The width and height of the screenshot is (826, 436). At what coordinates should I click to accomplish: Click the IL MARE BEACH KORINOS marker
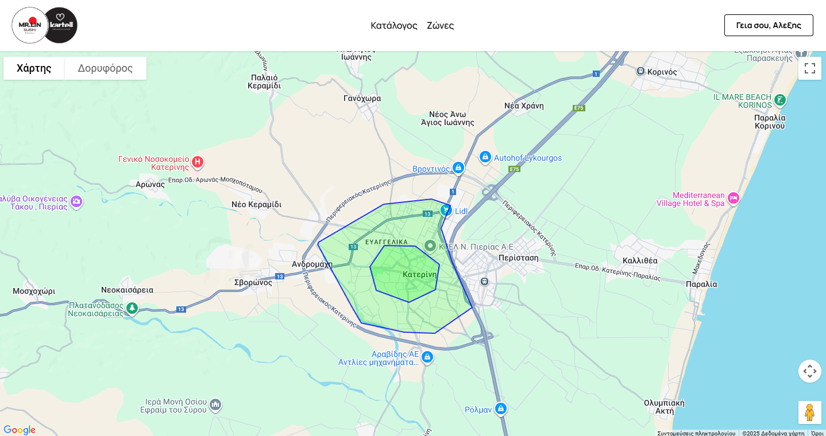[x=779, y=100]
